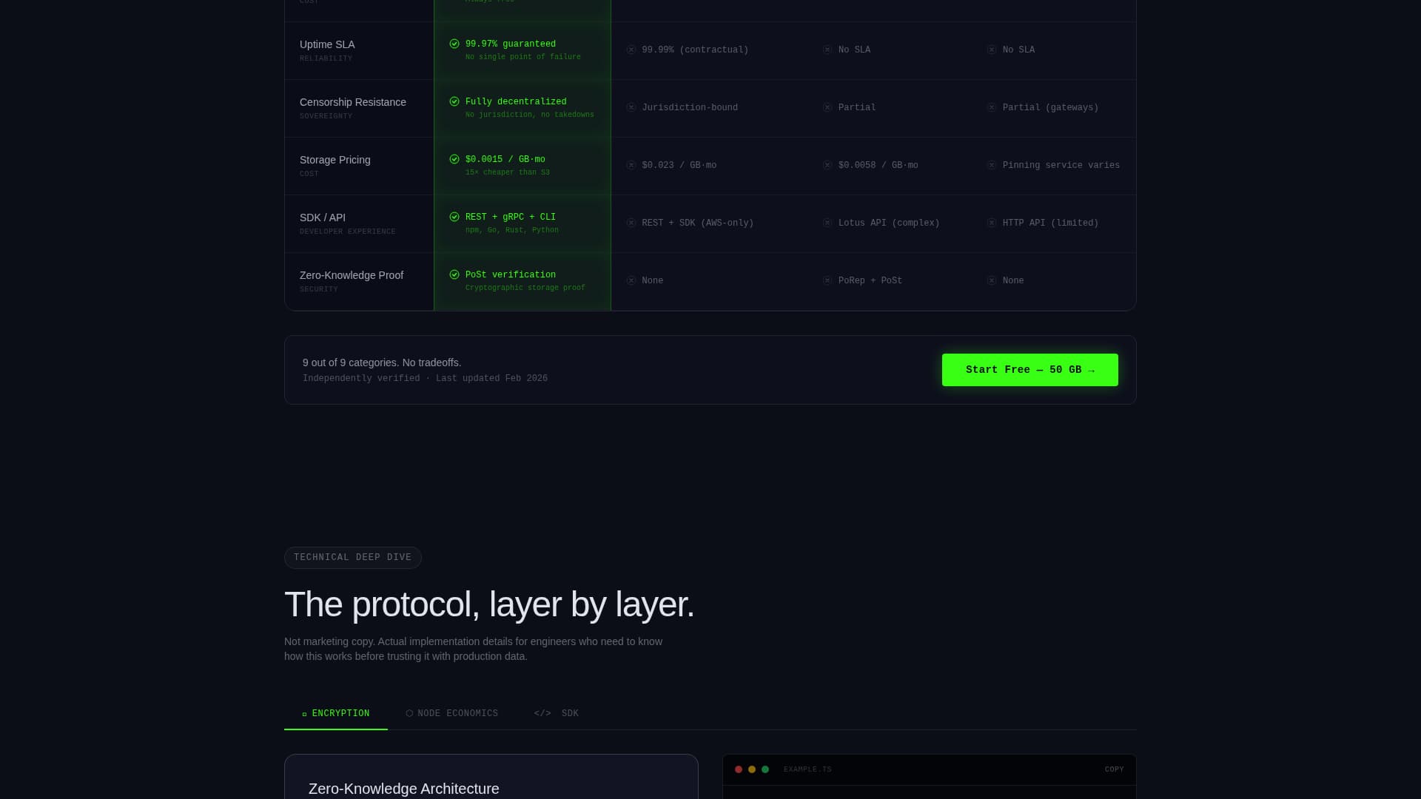Click the Fully decentralized cell text
This screenshot has width=1421, height=799.
(516, 102)
